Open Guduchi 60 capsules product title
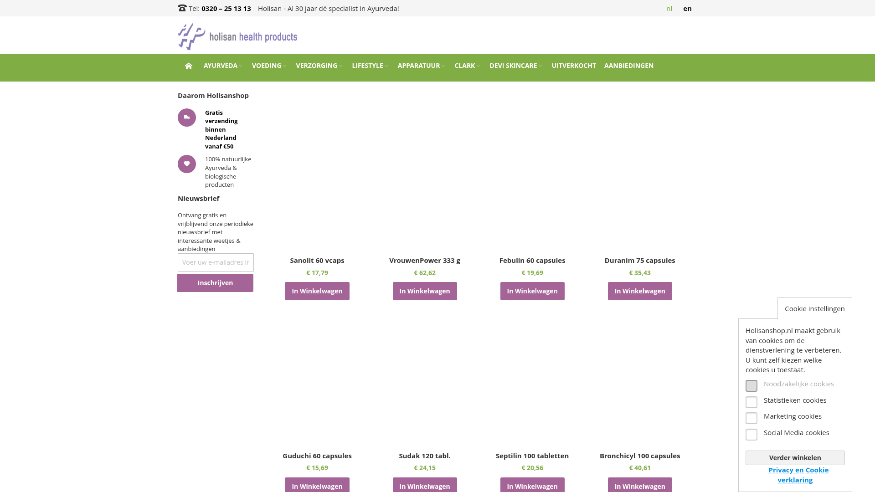This screenshot has width=875, height=492. click(x=317, y=456)
